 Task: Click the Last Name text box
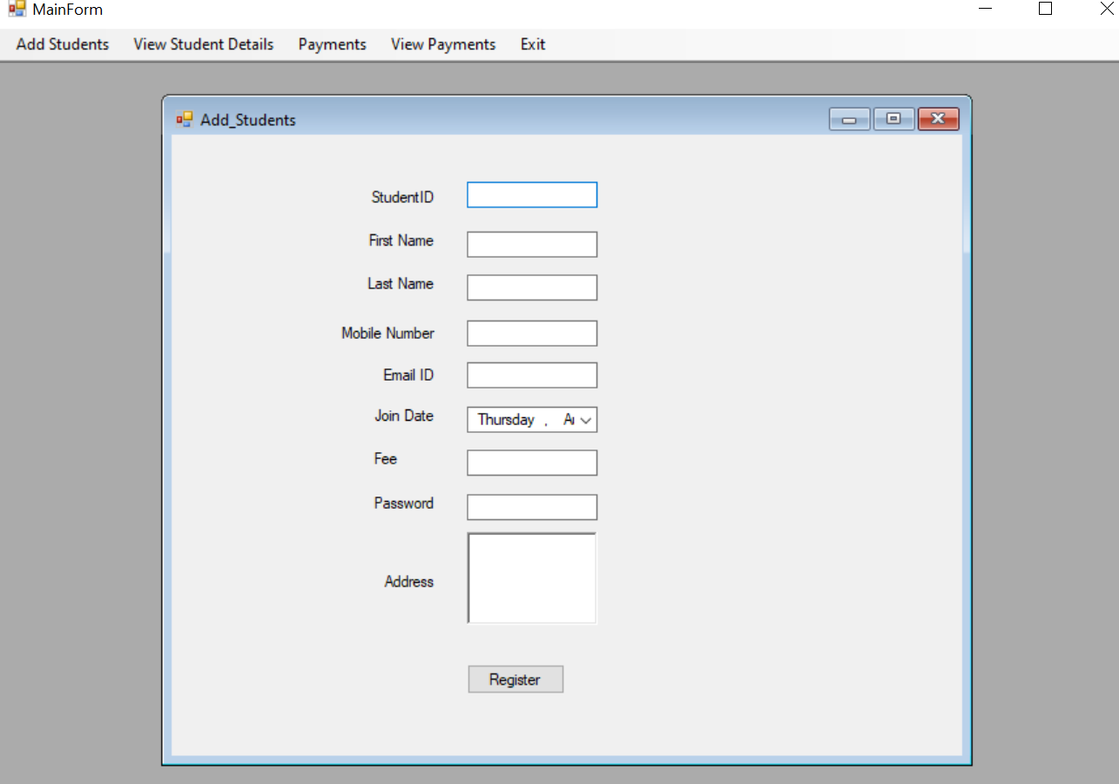click(x=531, y=287)
